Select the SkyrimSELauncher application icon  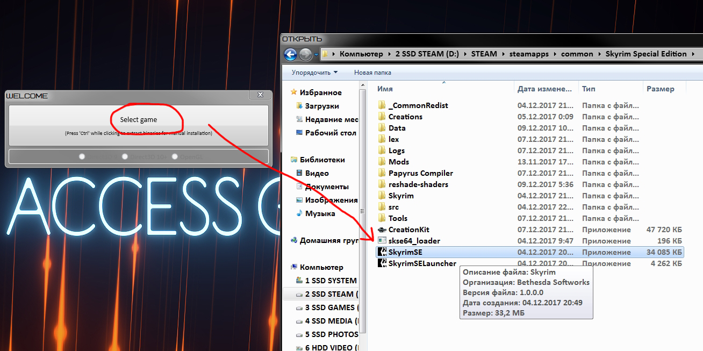point(382,263)
